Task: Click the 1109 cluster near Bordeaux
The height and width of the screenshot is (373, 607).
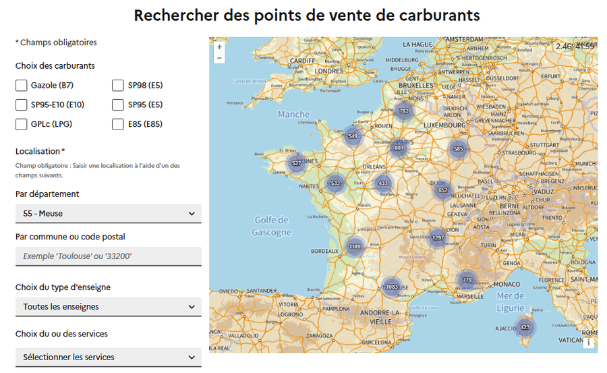Action: click(x=355, y=246)
